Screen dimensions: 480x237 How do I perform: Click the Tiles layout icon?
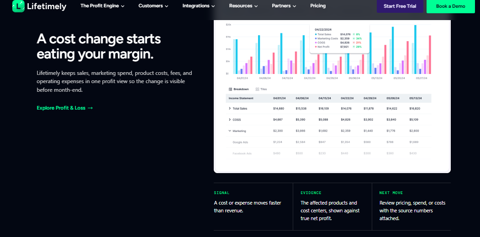pos(257,89)
